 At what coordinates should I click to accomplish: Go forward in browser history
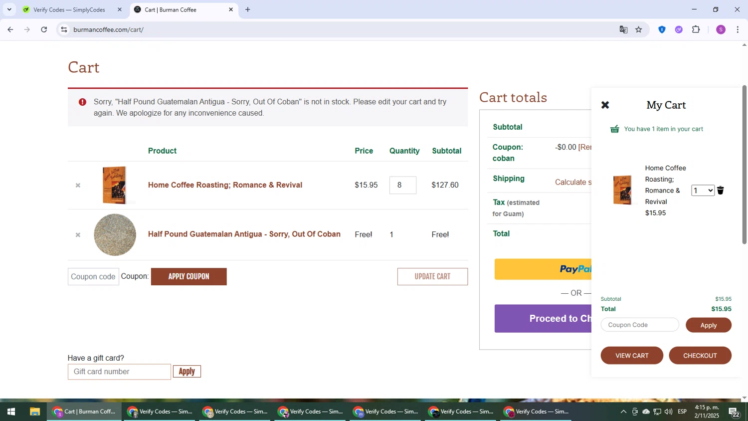pyautogui.click(x=27, y=29)
